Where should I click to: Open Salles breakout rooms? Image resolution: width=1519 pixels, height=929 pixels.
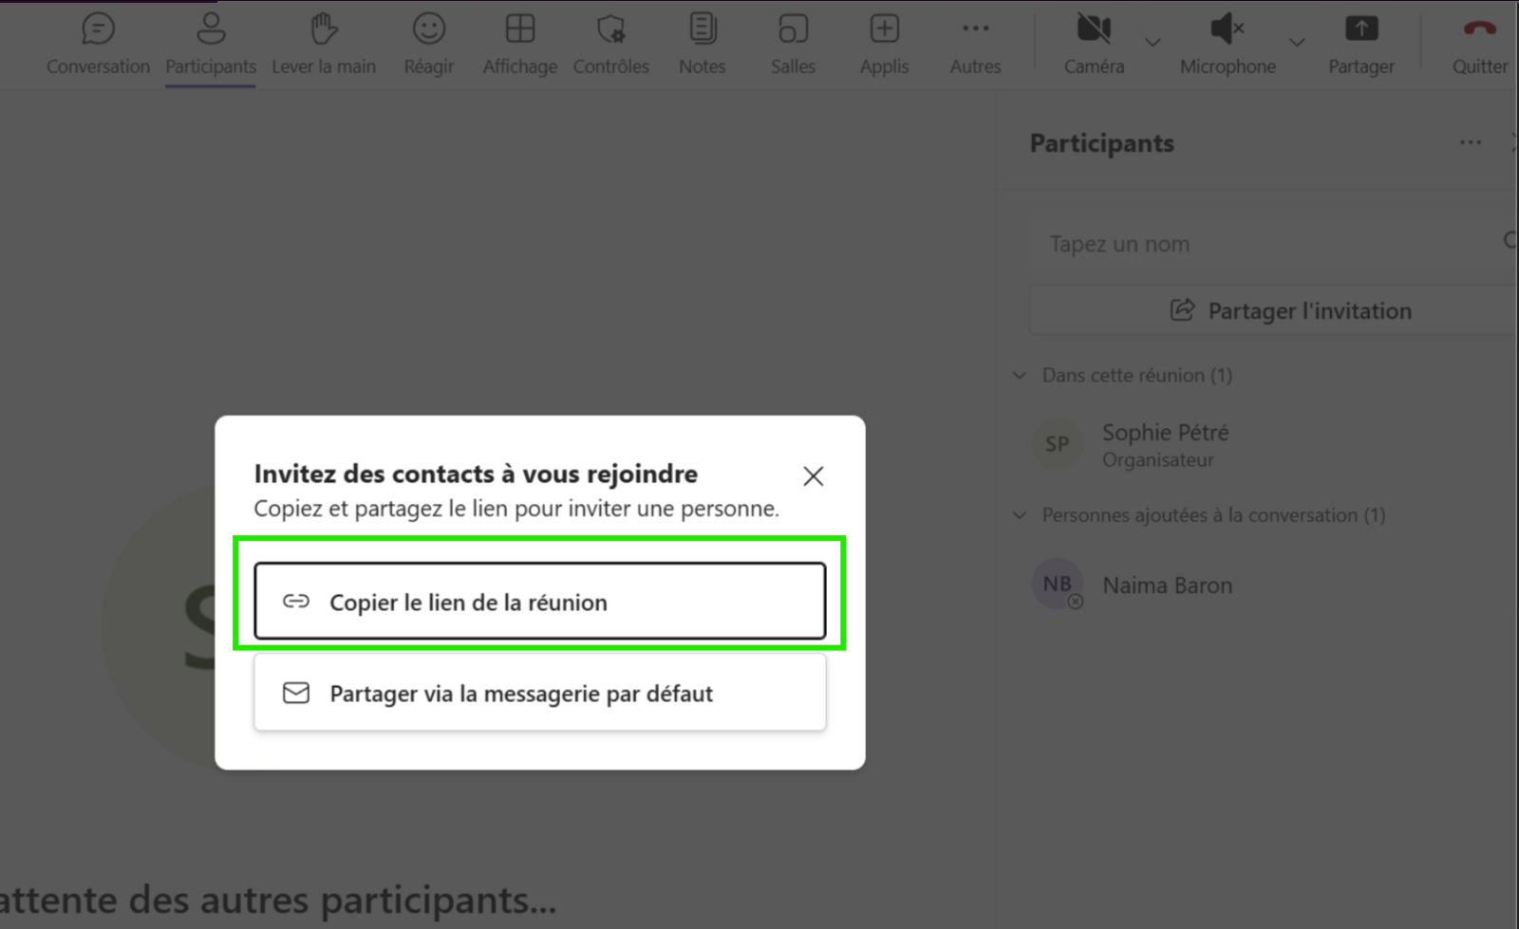point(793,45)
